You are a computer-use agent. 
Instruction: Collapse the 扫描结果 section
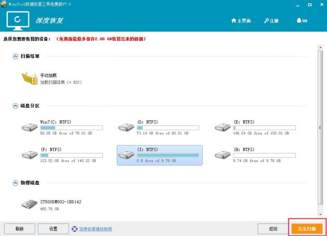click(15, 56)
